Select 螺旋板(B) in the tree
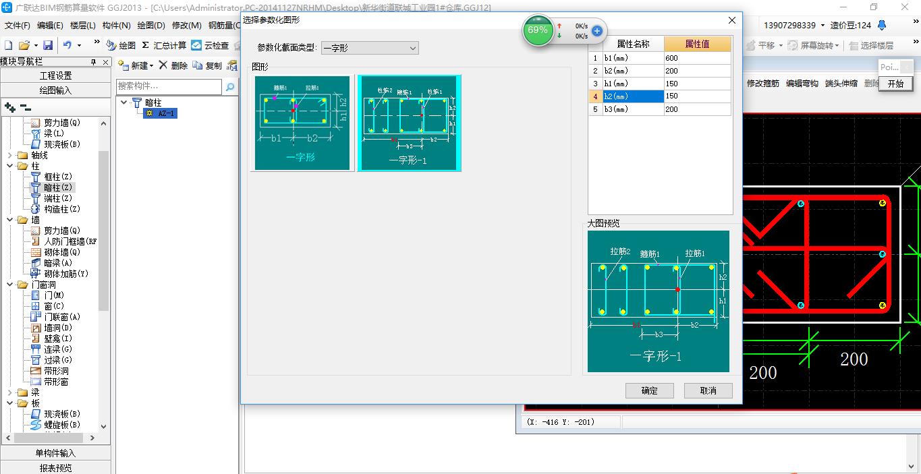 pos(62,425)
